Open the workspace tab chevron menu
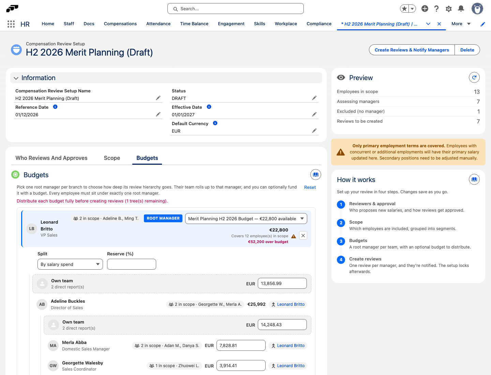The image size is (491, 375). (428, 24)
